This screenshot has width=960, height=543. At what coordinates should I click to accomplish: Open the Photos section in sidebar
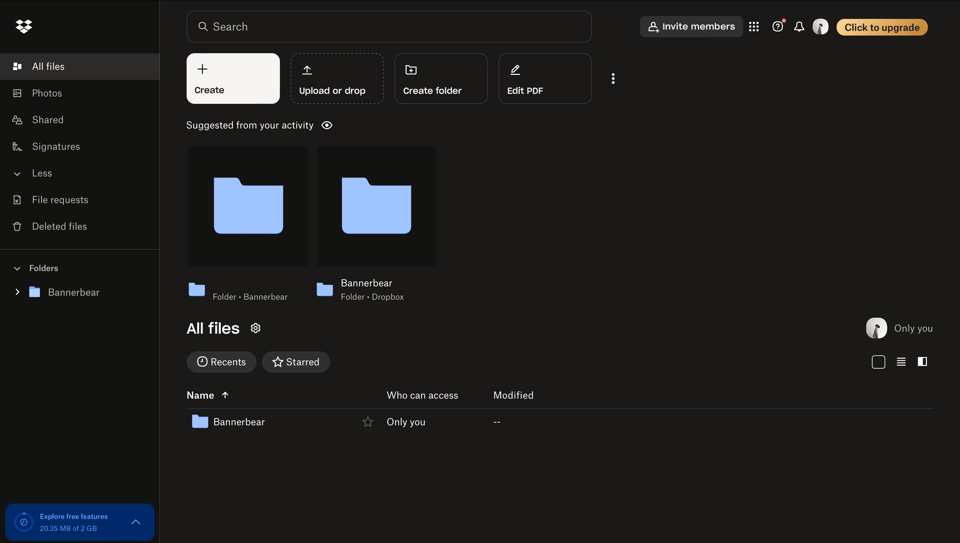point(47,93)
